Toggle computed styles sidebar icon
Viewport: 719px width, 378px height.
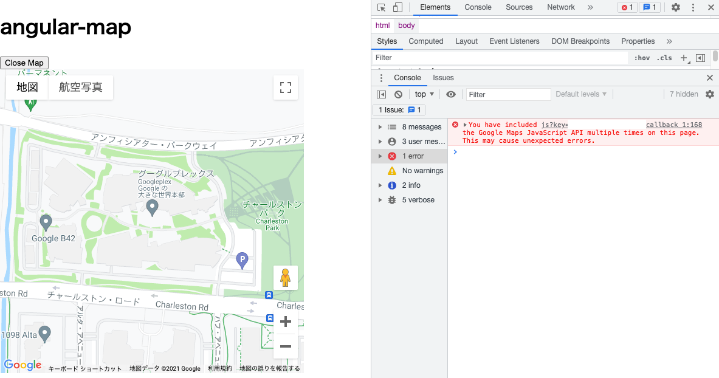tap(700, 58)
